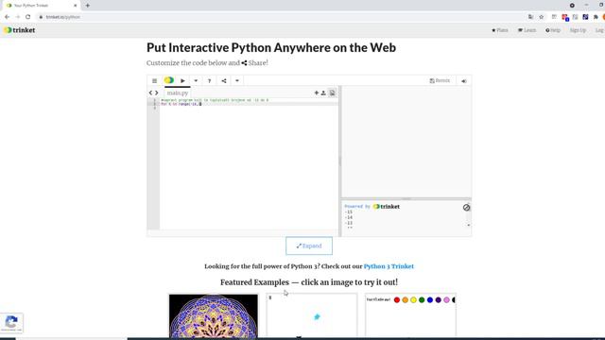Click the browser forward arrow
The width and height of the screenshot is (605, 340).
pyautogui.click(x=17, y=17)
